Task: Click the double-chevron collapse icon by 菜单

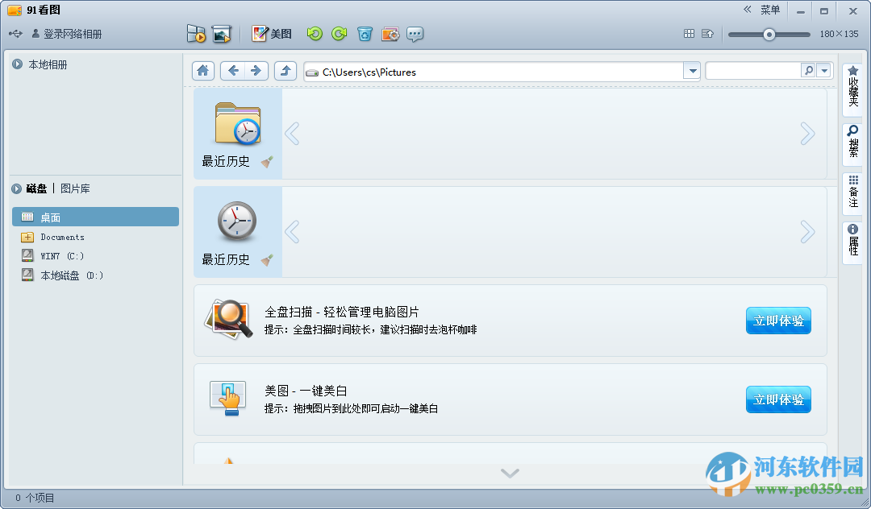Action: tap(748, 10)
